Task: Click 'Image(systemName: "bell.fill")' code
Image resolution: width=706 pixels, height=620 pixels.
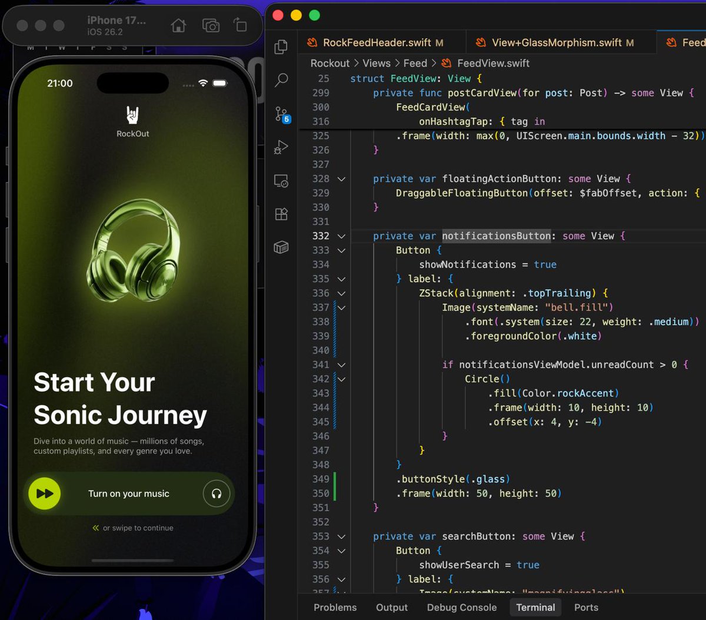Action: tap(528, 307)
